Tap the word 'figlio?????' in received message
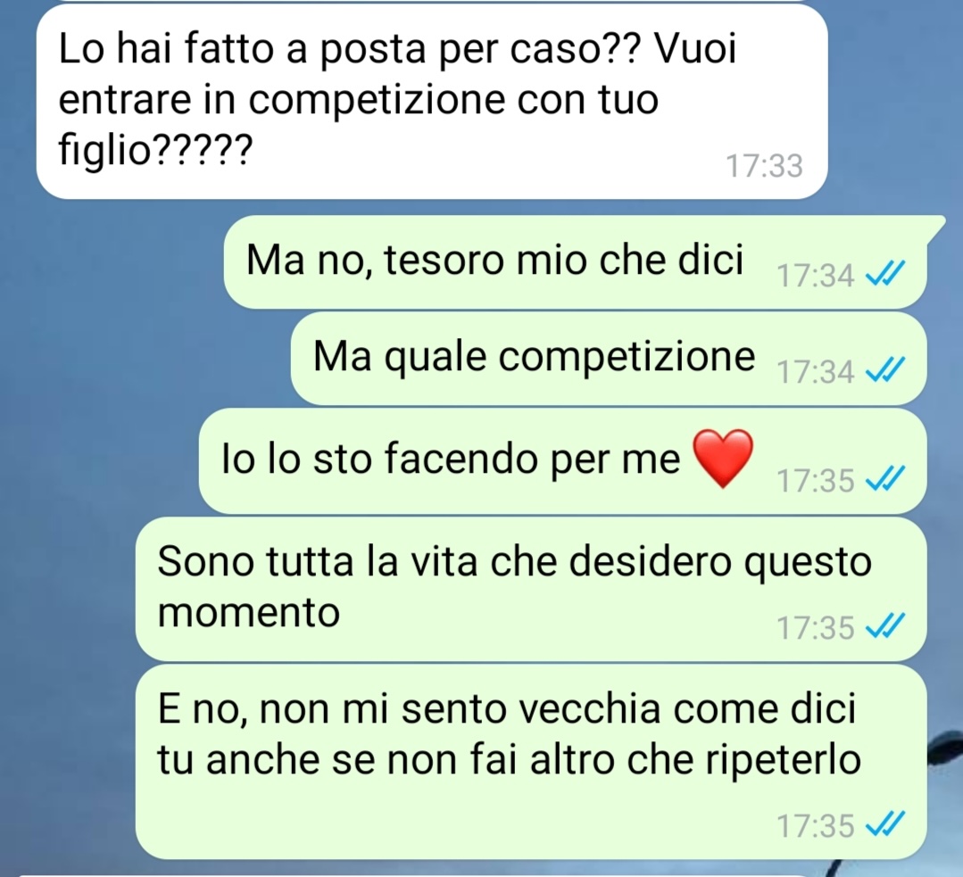 [155, 149]
